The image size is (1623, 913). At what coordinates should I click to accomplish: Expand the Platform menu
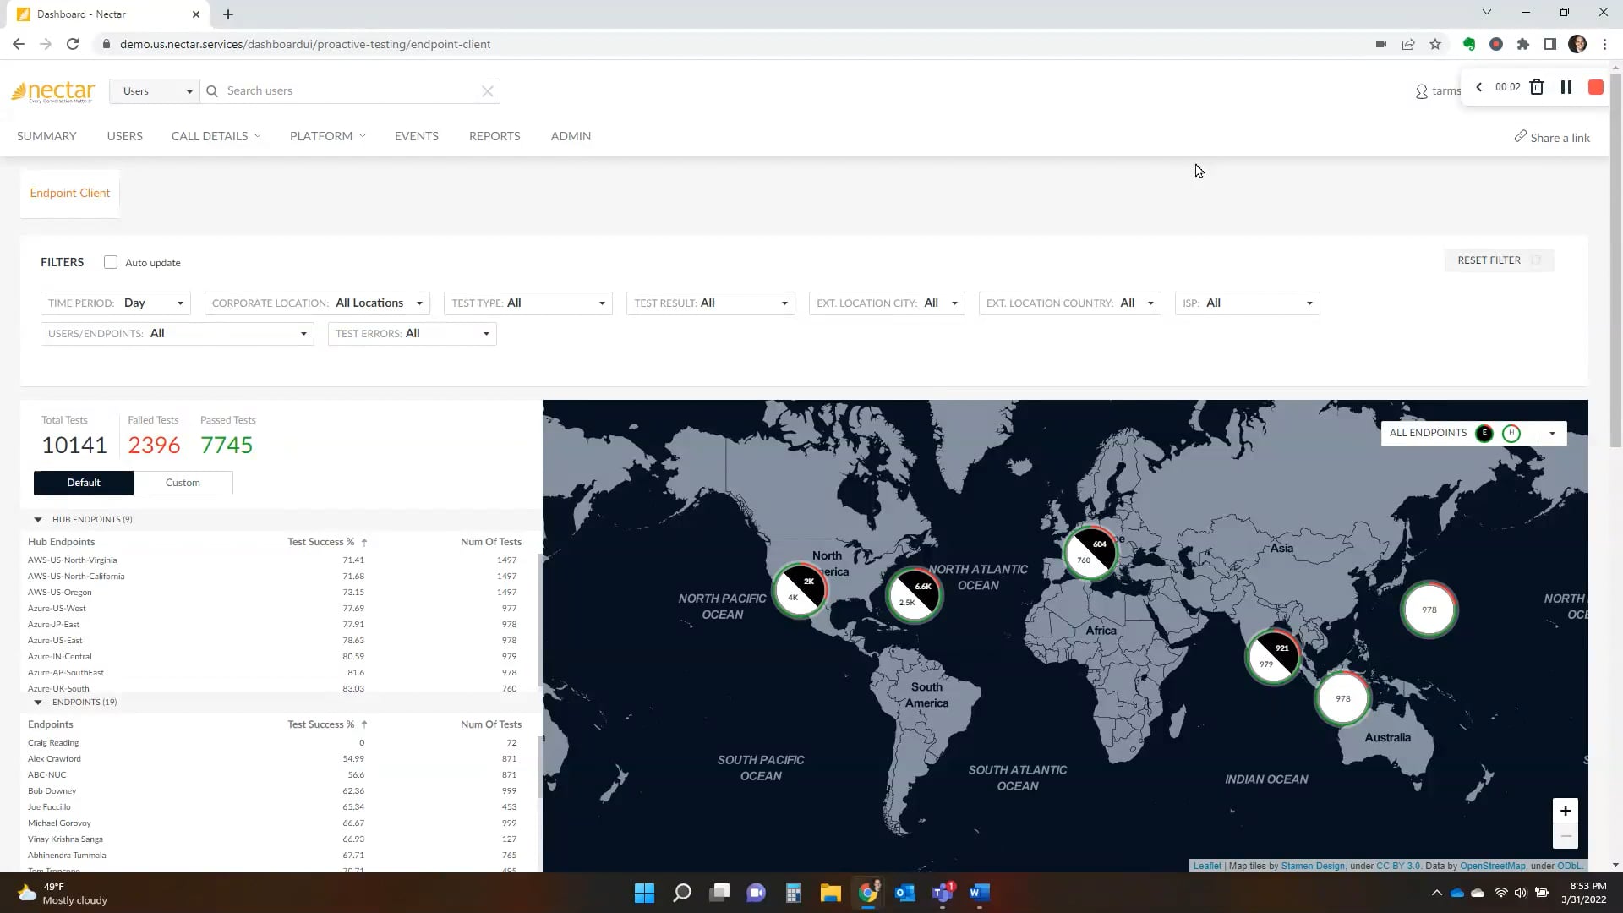pyautogui.click(x=327, y=136)
